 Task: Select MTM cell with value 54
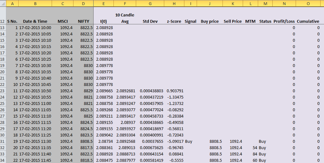(250, 148)
